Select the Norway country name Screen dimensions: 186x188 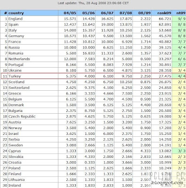[x=15, y=128]
